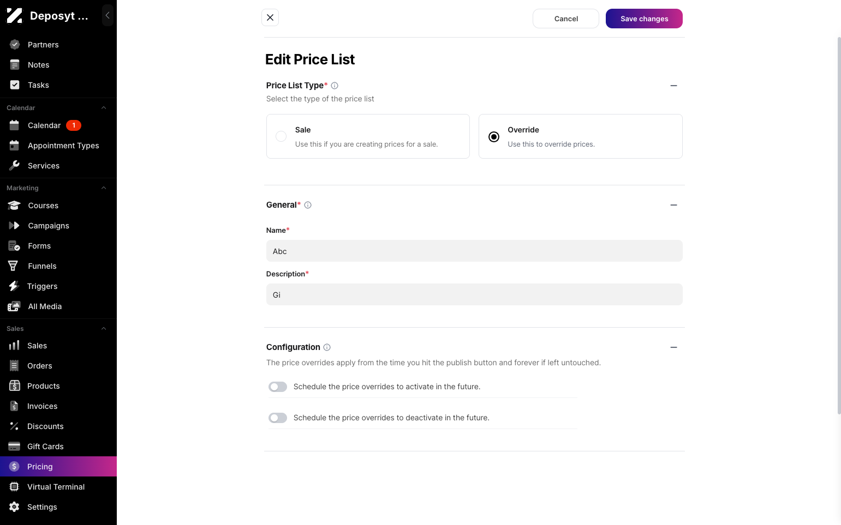Viewport: 841px width, 525px height.
Task: Click the Save changes button
Action: pyautogui.click(x=644, y=19)
